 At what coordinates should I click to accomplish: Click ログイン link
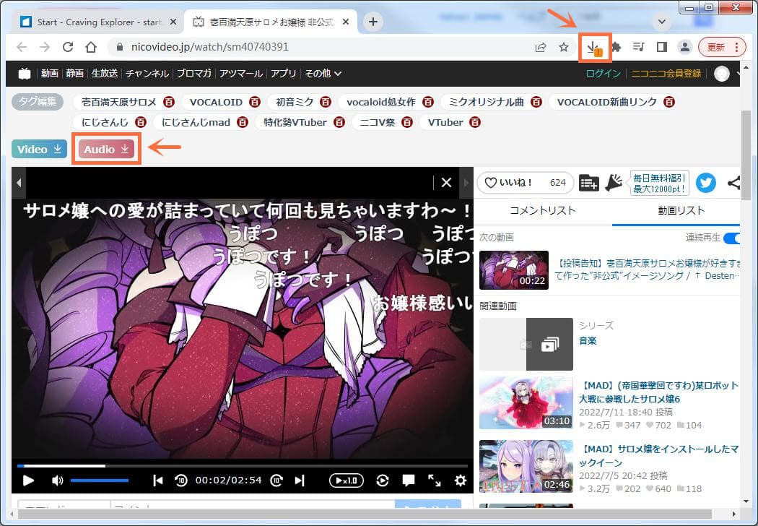603,74
